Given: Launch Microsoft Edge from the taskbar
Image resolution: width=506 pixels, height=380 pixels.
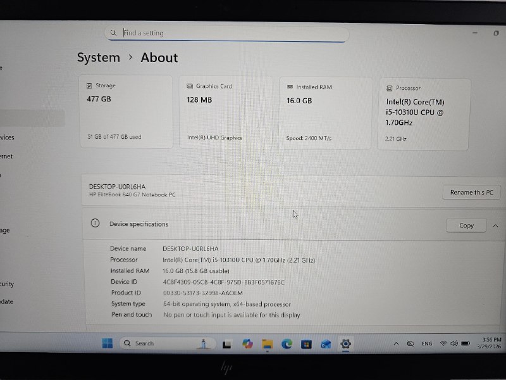Looking at the screenshot, I should click(x=287, y=344).
